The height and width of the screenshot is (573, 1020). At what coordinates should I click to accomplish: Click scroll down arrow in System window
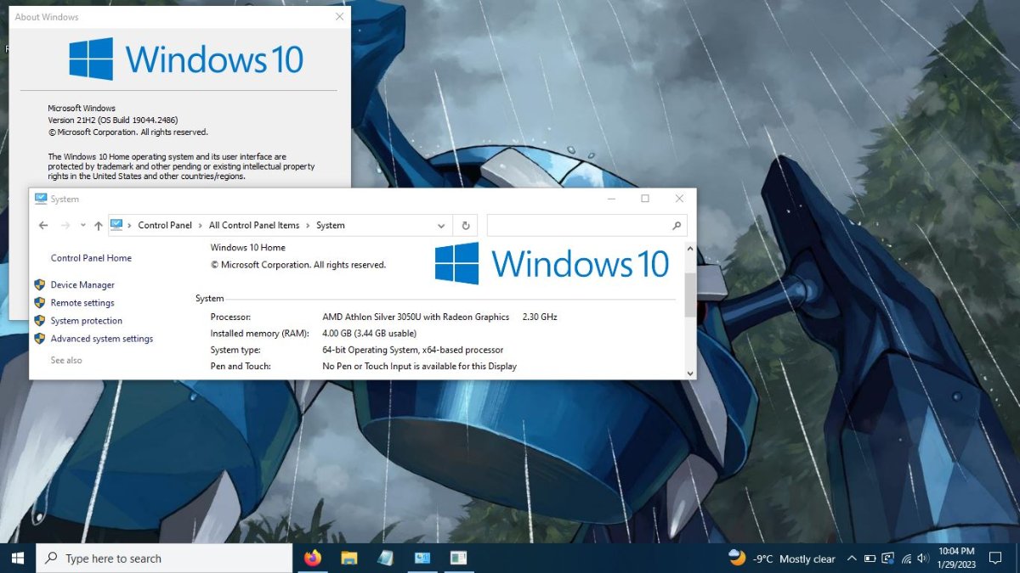click(689, 373)
